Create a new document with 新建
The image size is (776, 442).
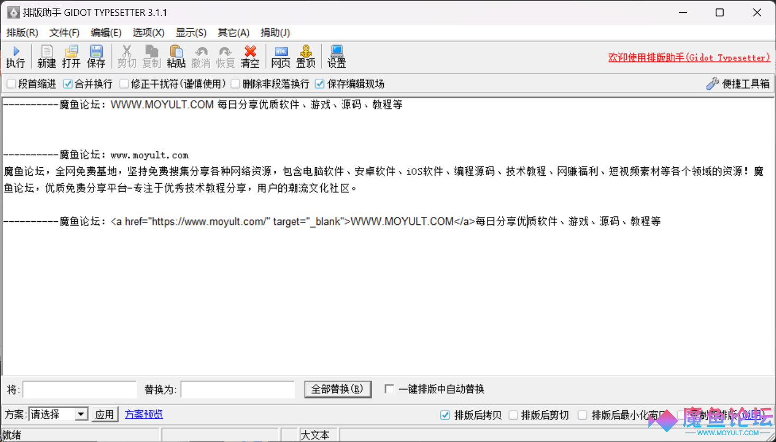(x=47, y=57)
